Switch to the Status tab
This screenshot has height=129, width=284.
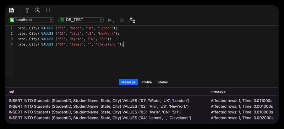click(x=163, y=82)
